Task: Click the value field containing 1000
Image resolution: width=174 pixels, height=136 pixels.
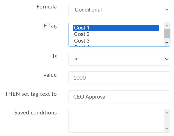Action: tap(119, 78)
